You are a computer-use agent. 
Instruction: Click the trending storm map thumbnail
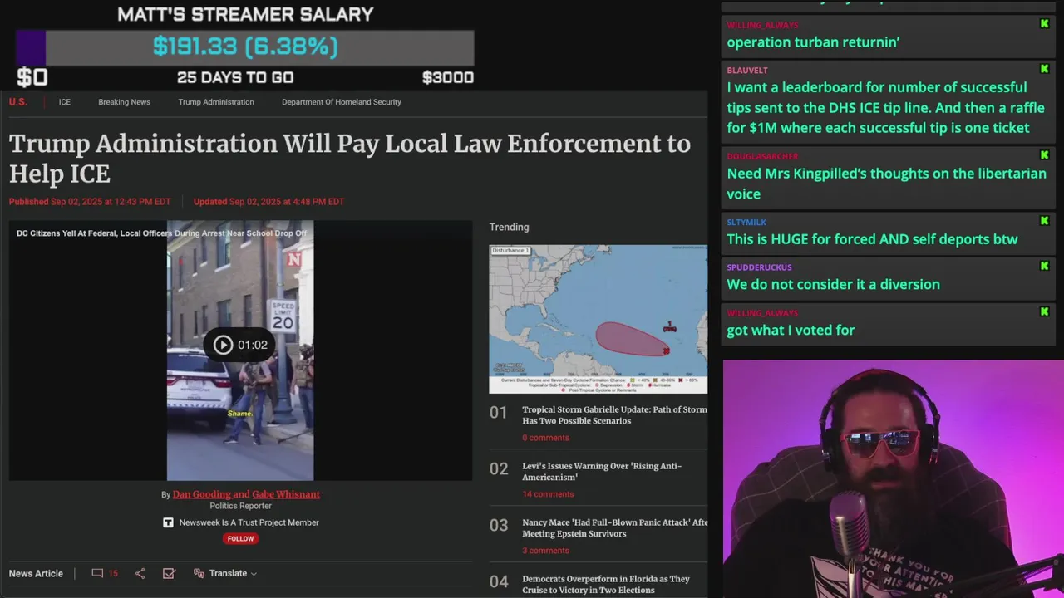[x=598, y=319]
